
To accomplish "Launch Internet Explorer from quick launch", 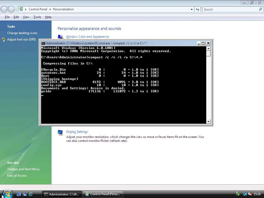I will (31, 194).
